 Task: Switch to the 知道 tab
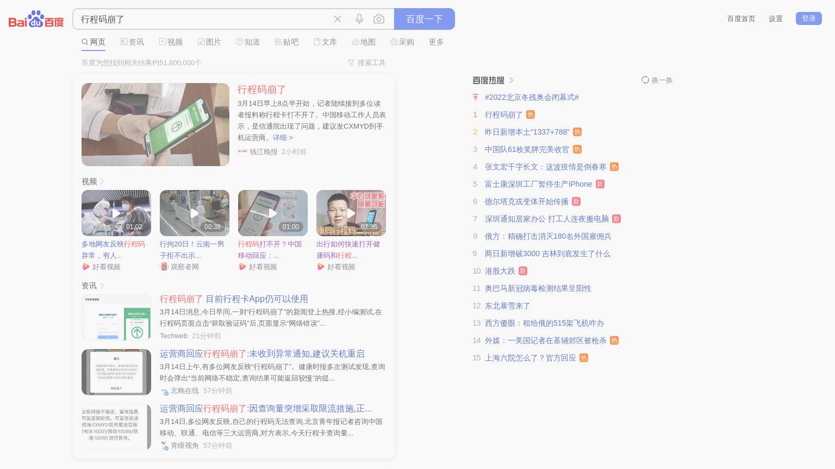point(248,42)
